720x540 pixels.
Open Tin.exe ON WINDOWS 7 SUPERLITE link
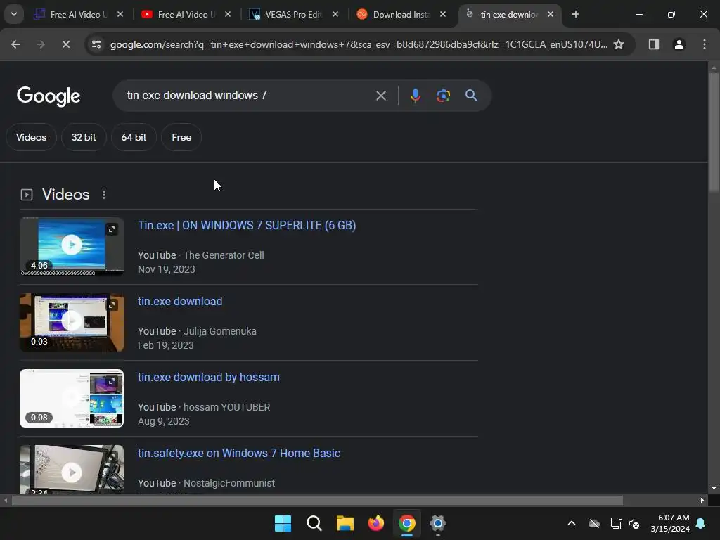click(247, 226)
